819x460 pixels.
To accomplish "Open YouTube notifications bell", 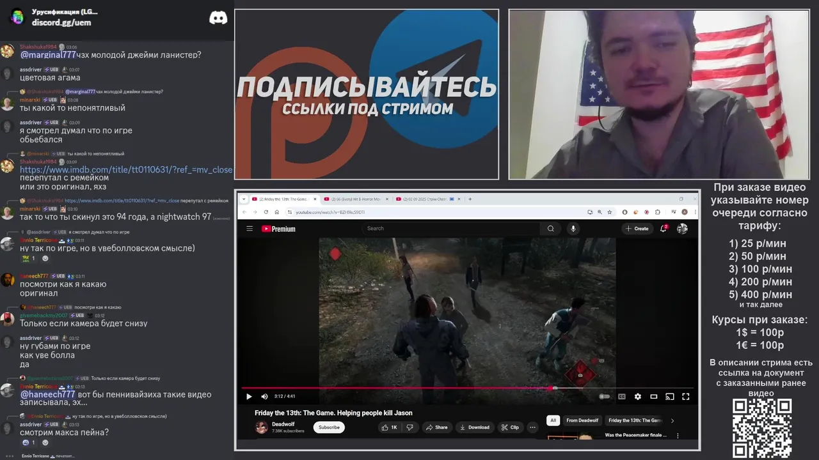I will pyautogui.click(x=664, y=228).
